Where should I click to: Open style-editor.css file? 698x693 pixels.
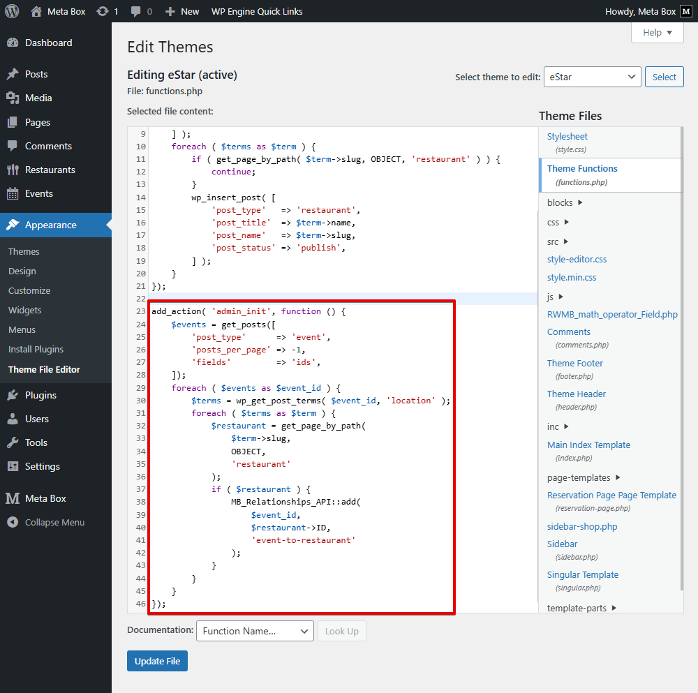coord(577,260)
